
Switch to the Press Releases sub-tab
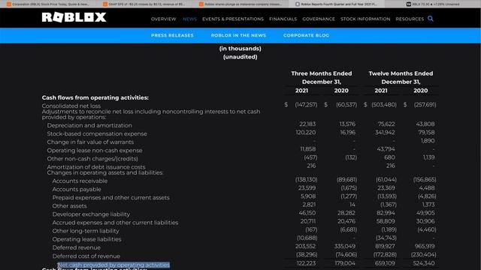[x=172, y=35]
